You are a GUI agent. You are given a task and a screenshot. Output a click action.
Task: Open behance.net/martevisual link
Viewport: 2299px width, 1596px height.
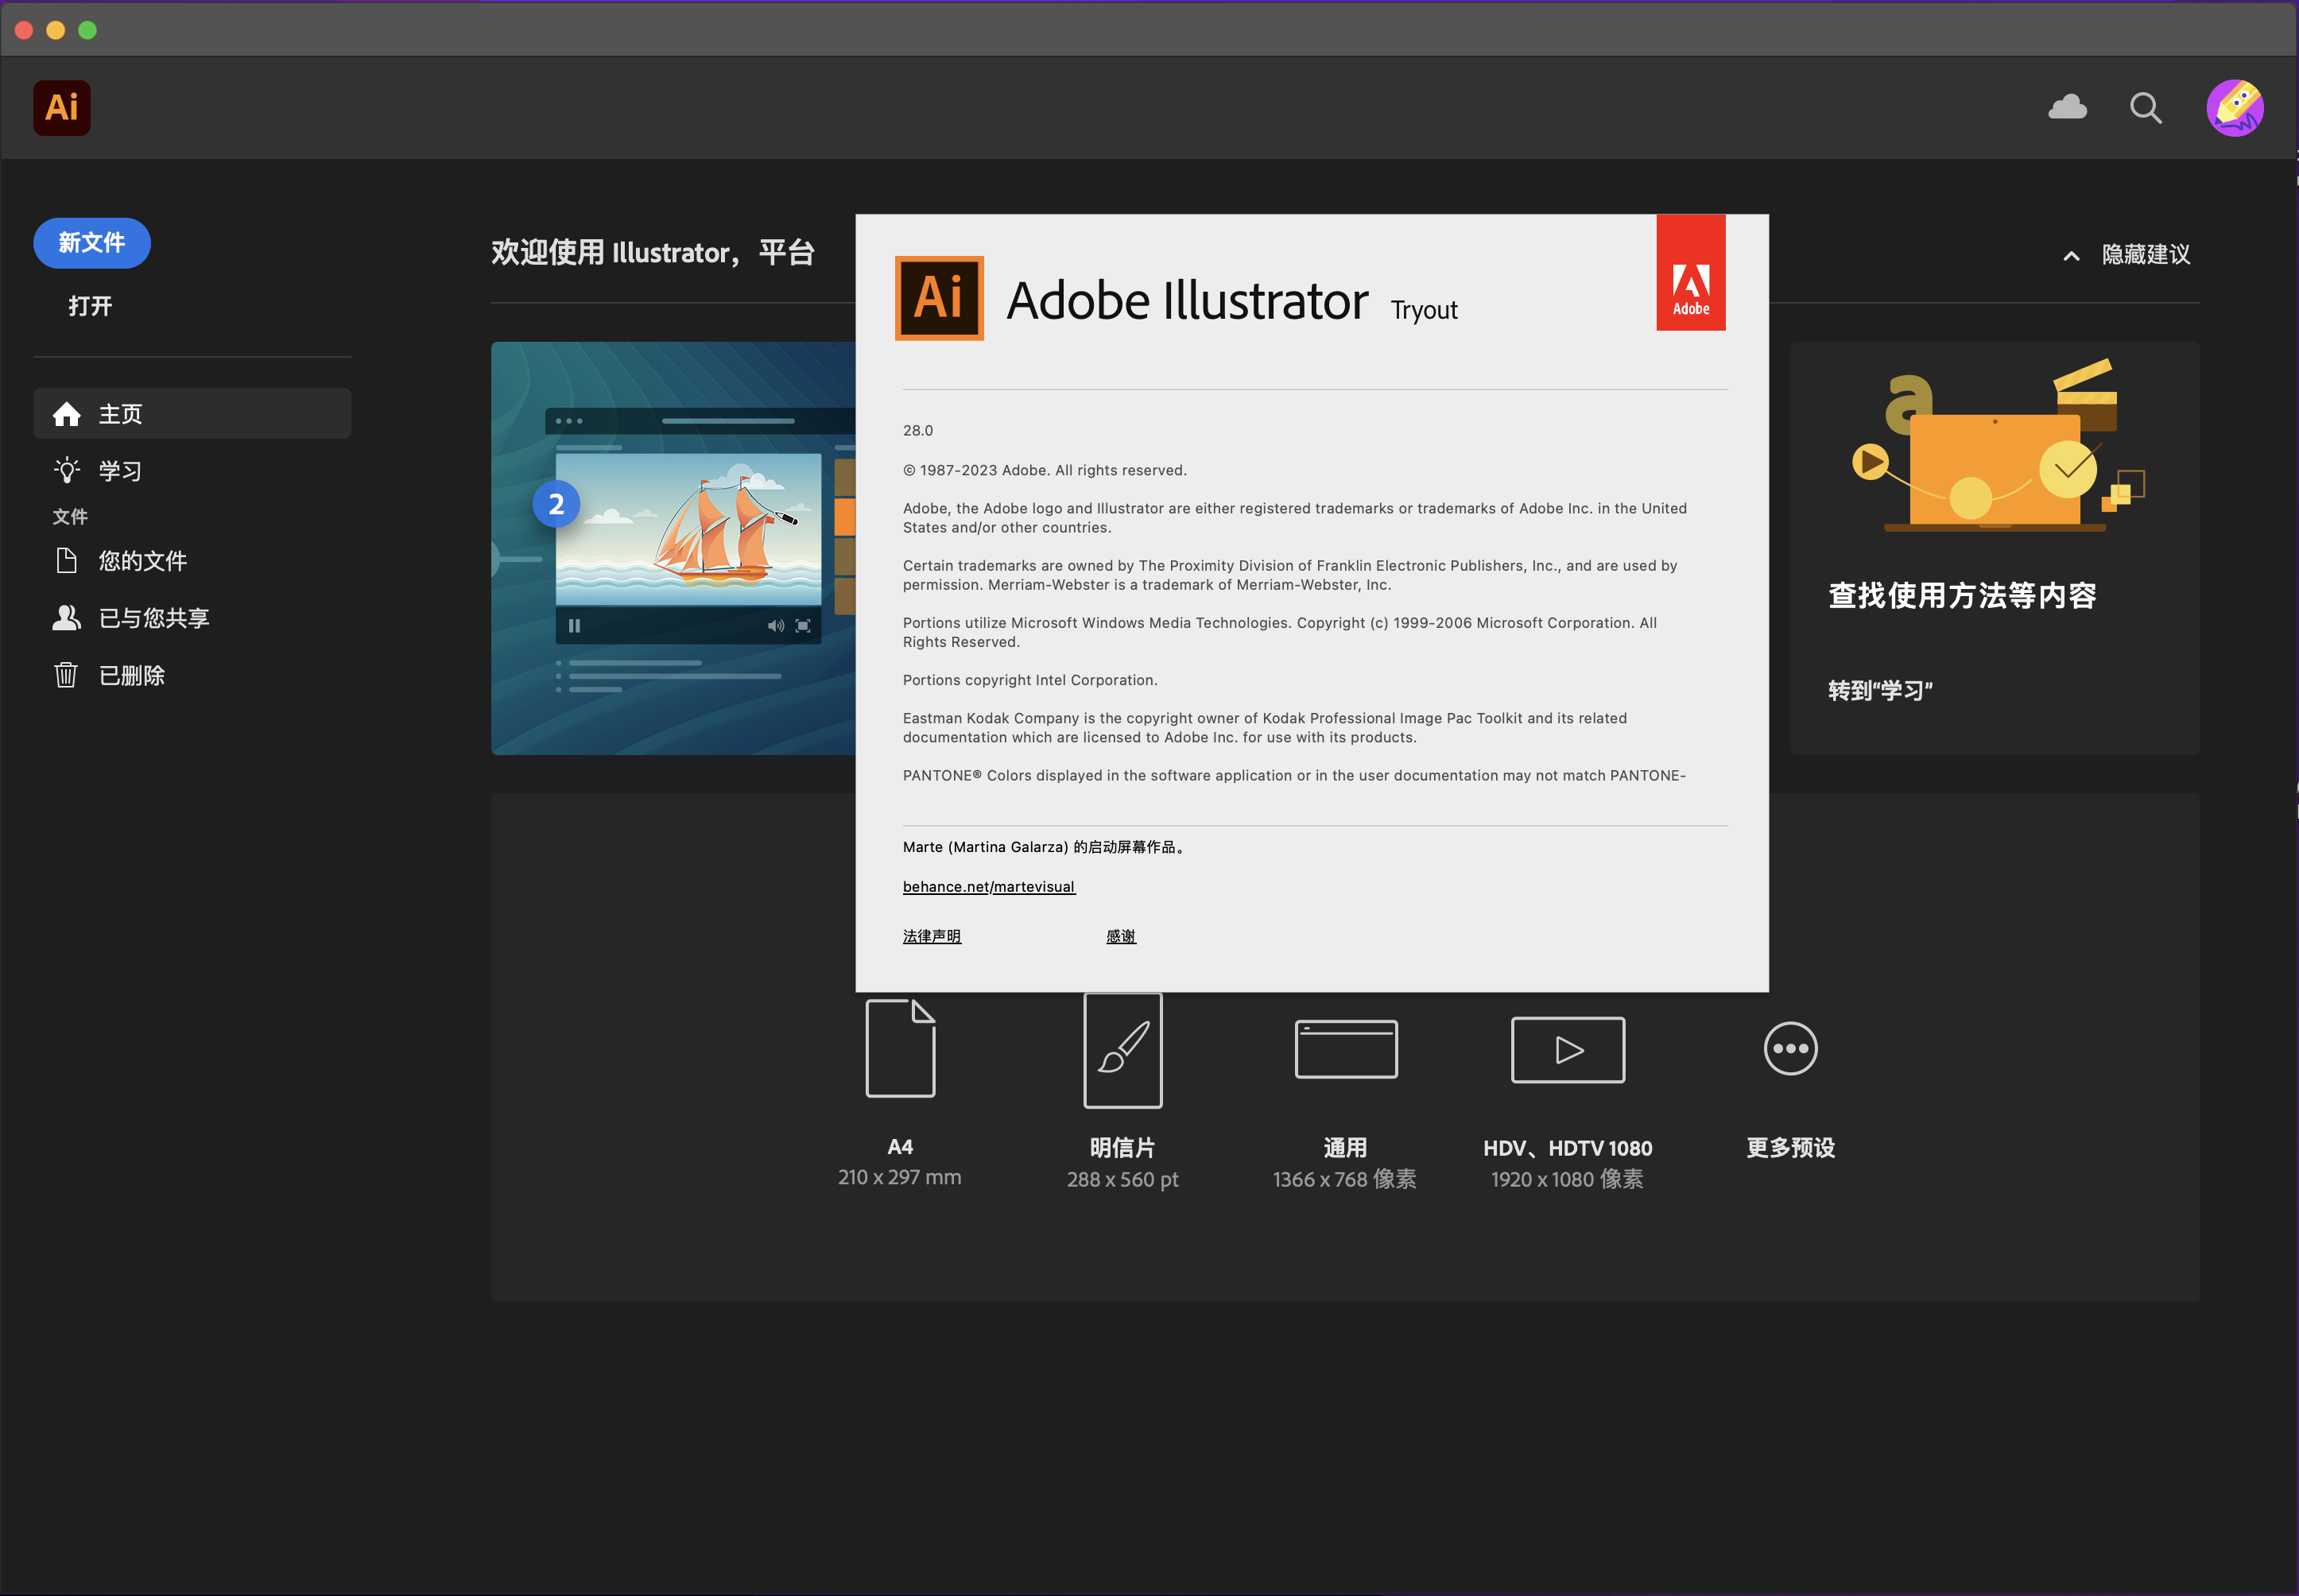coord(988,887)
